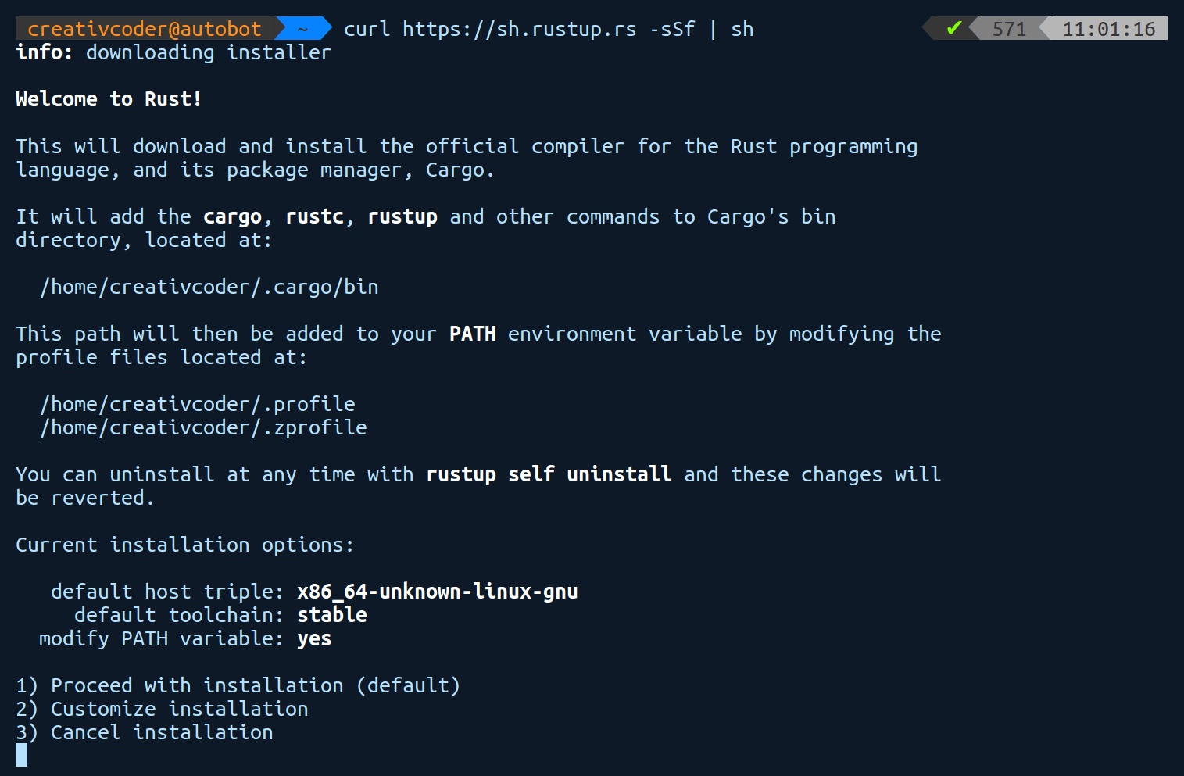Viewport: 1184px width, 776px height.
Task: Click the x86_64-unknown-linux-gnu host triple value
Action: [x=438, y=592]
